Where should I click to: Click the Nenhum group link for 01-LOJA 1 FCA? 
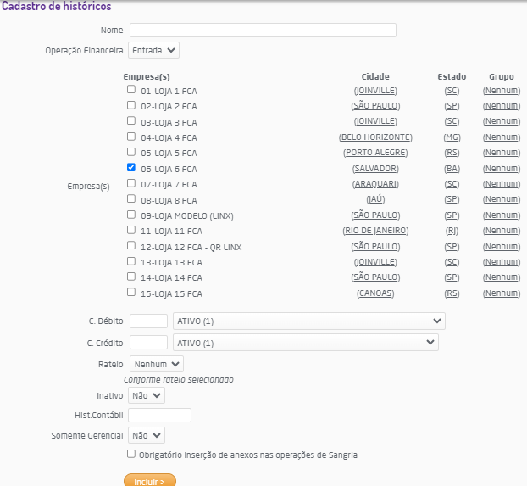tap(502, 91)
